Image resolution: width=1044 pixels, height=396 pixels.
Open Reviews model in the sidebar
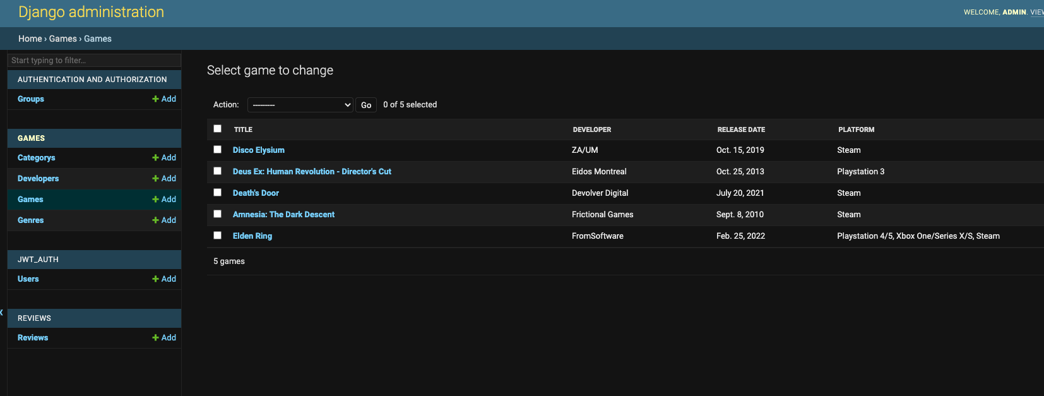click(33, 338)
